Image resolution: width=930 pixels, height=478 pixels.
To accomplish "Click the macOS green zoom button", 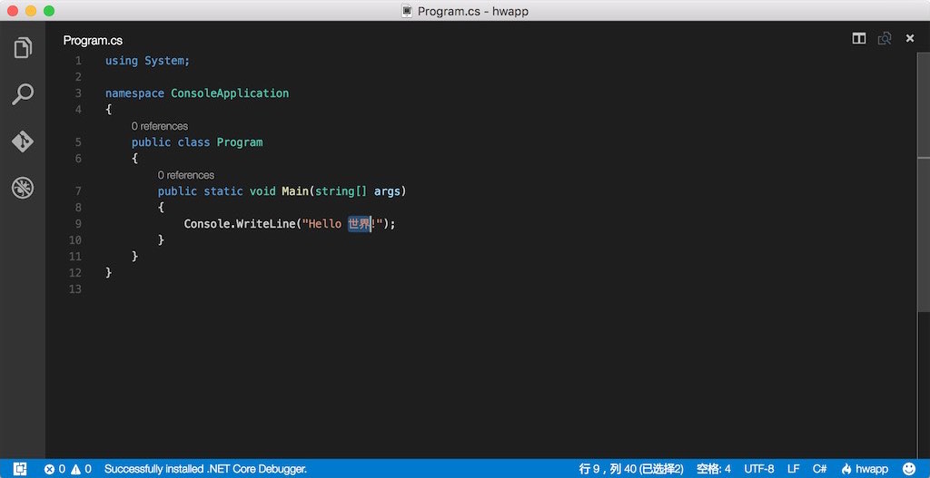I will point(49,11).
